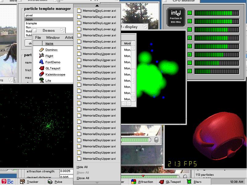Toggle CPU 1 button in CPU monitor
Screen dimensions: 247x185
(190, 13)
